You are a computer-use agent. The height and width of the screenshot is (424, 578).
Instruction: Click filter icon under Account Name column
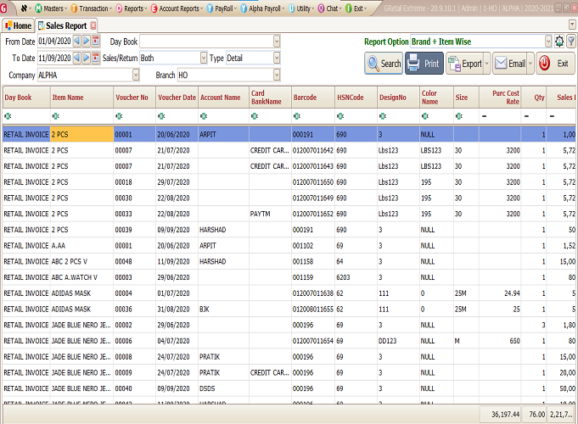pos(204,114)
